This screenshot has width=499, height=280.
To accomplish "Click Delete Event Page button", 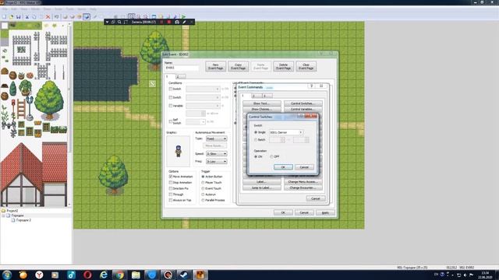I will [x=283, y=66].
